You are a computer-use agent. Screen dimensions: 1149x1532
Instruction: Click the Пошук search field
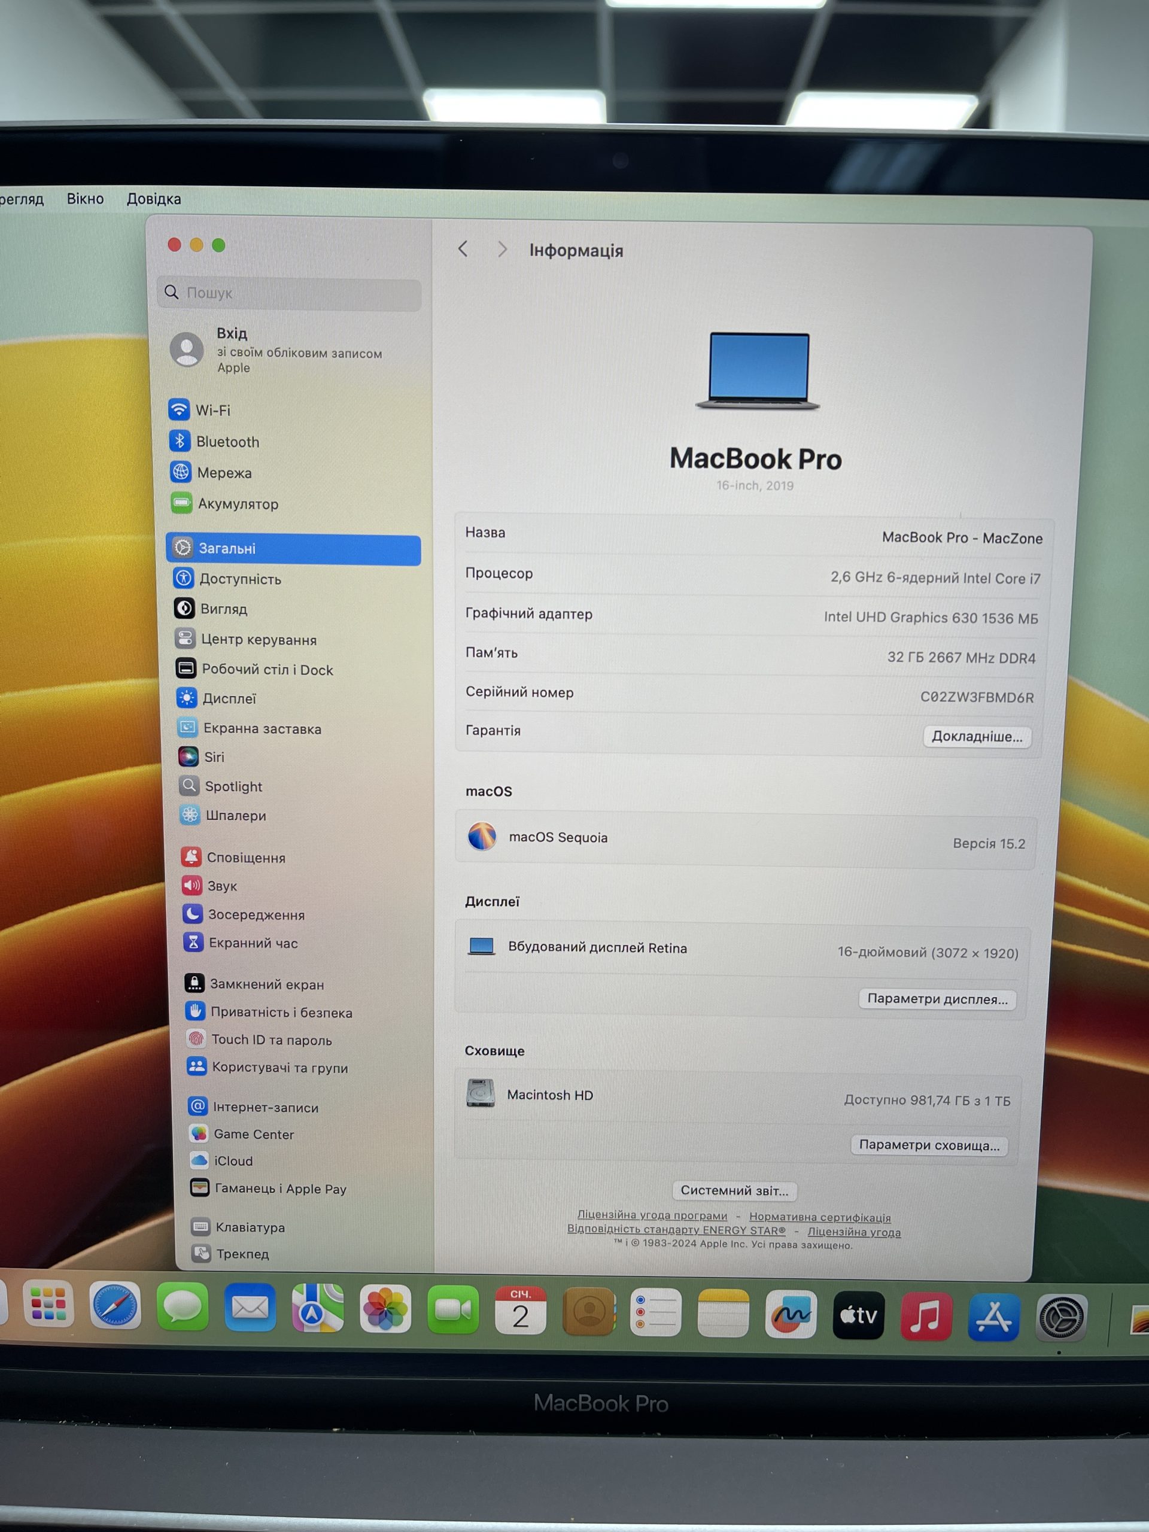[x=290, y=293]
